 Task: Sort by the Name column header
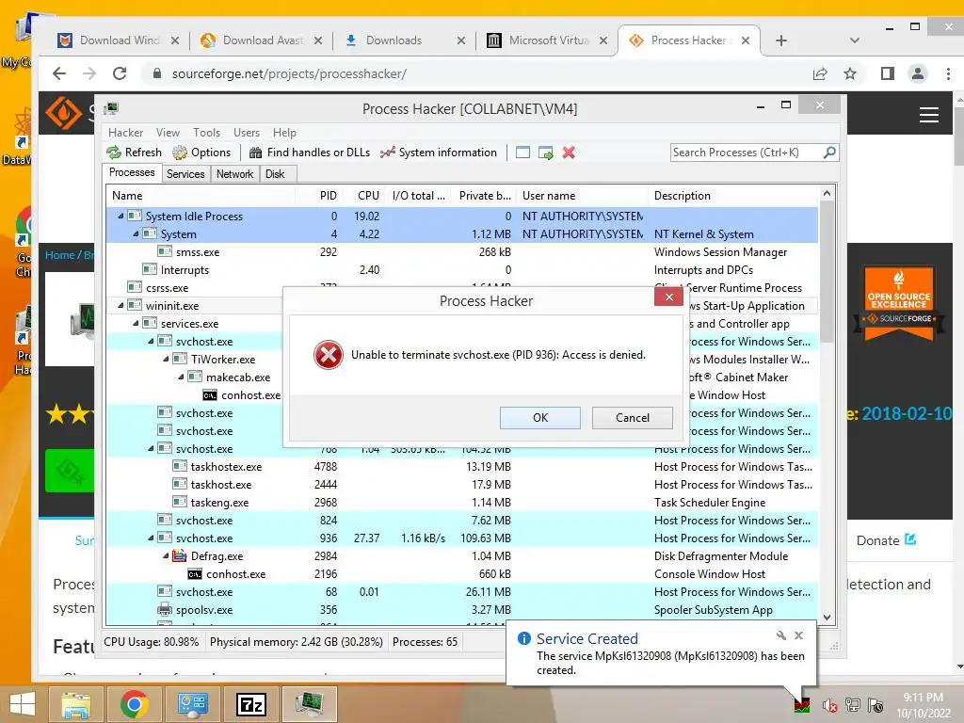pyautogui.click(x=201, y=196)
